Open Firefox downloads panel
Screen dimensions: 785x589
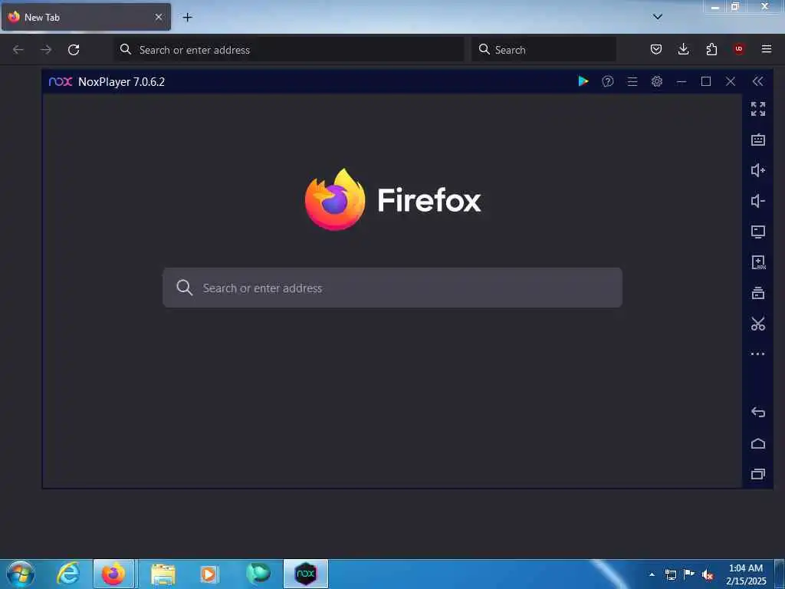pos(683,49)
